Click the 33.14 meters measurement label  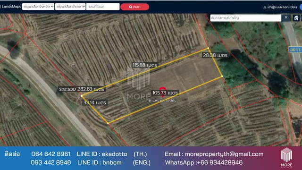[94, 102]
